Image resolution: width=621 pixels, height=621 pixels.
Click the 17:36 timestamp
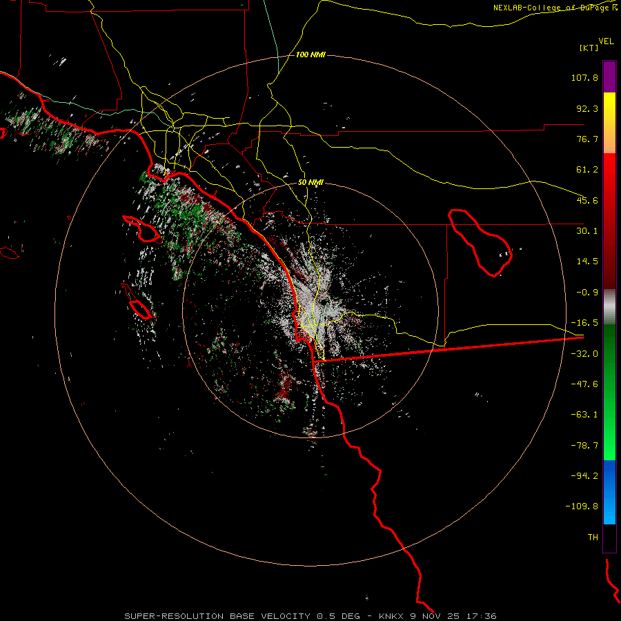[480, 616]
